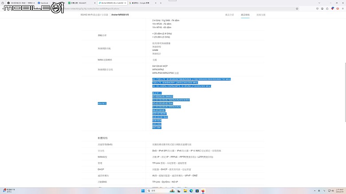Open the extensions puzzle icon

327,8
